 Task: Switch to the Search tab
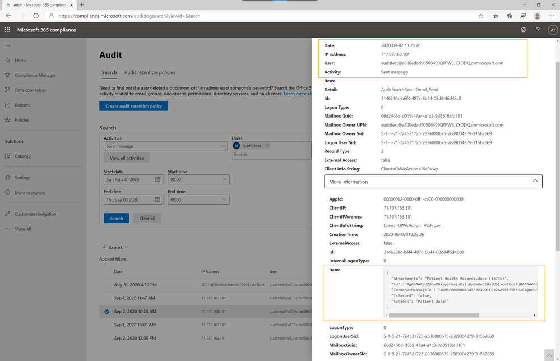(109, 72)
